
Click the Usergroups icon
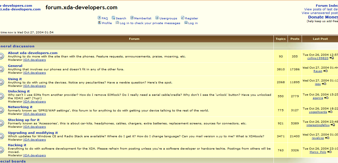(157, 18)
